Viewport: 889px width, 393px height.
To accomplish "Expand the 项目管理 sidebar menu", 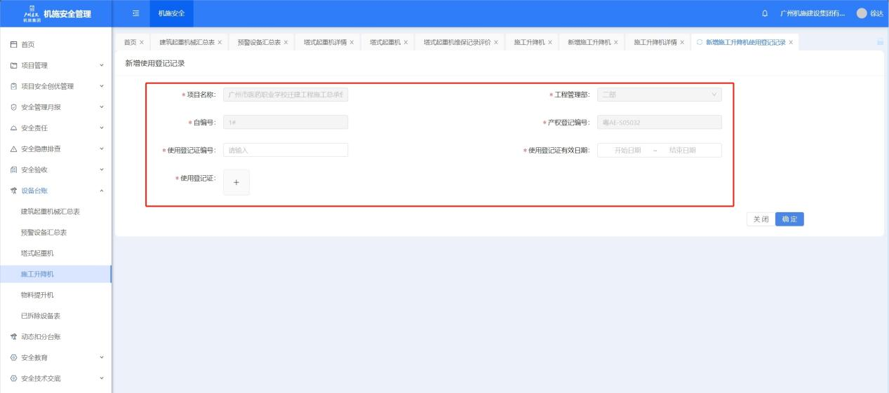I will tap(55, 65).
